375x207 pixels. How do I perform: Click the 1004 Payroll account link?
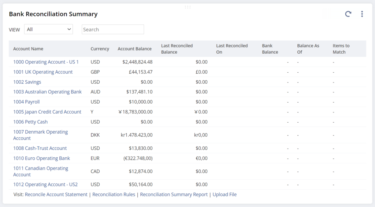(x=26, y=102)
